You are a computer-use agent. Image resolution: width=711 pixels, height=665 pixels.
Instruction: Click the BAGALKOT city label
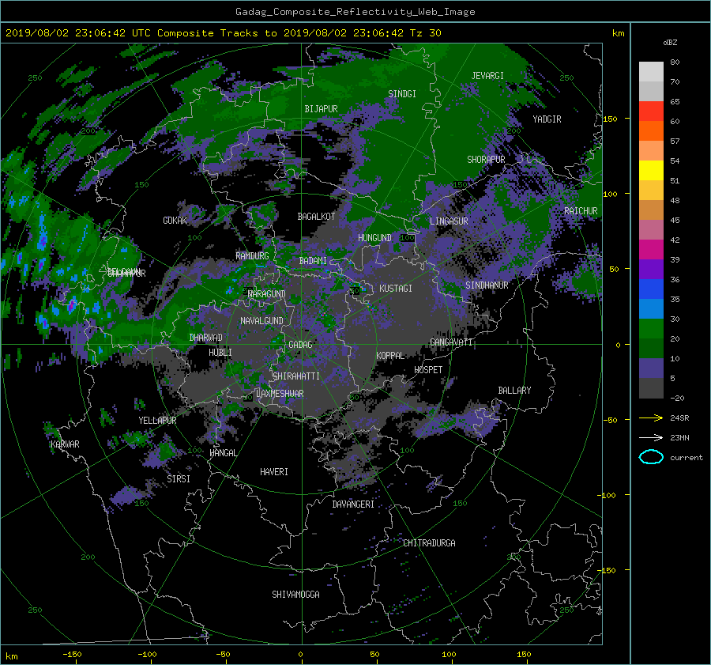316,217
